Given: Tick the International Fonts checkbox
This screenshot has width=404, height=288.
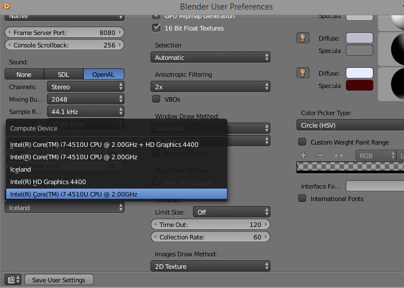Looking at the screenshot, I should 303,198.
